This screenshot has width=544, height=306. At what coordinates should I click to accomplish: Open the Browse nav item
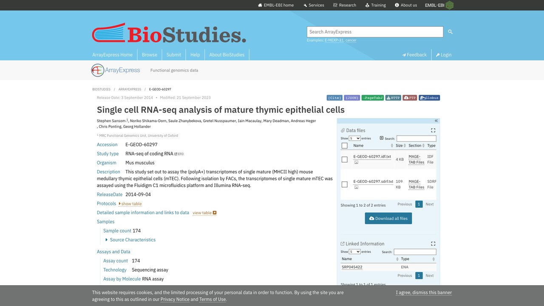150,55
